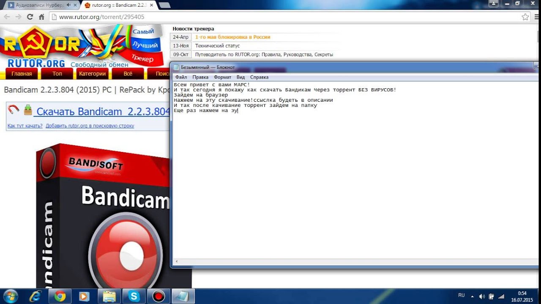Open the Топ site menu tab
This screenshot has width=541, height=304.
point(57,73)
